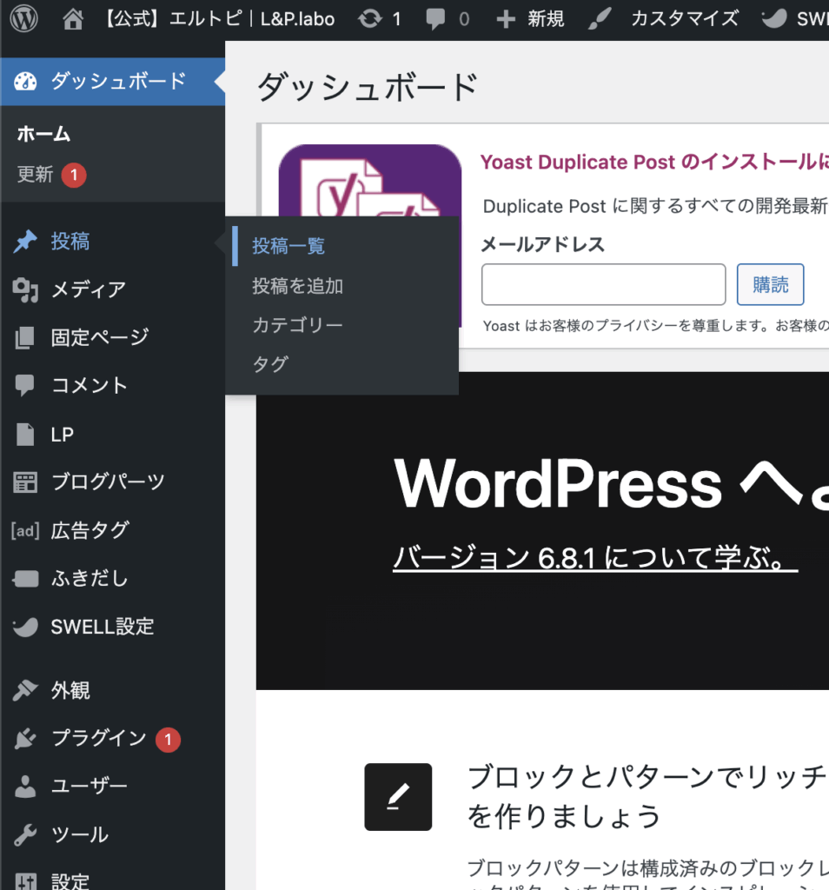The image size is (829, 890).
Task: Click the Tools wrench icon
Action: click(x=25, y=835)
